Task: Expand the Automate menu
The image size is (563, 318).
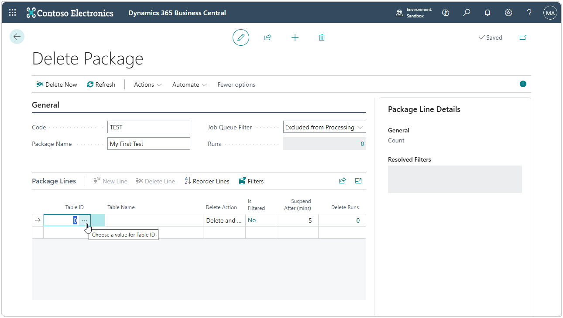Action: click(x=189, y=85)
